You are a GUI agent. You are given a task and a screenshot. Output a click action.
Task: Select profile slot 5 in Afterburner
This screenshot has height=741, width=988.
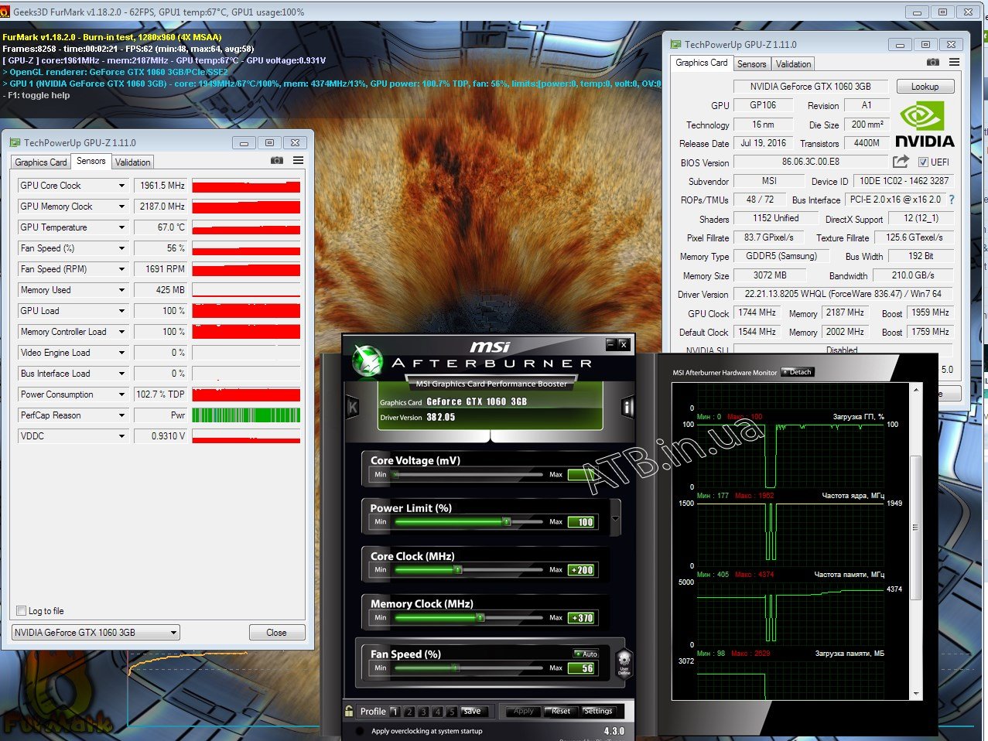452,712
